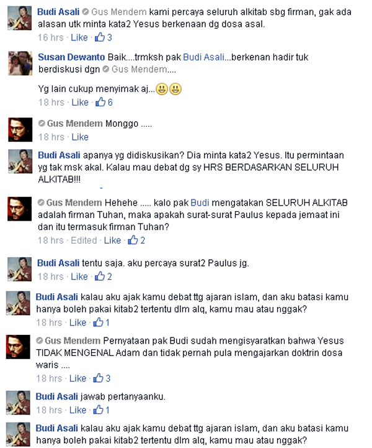Open the 'Budi' mention in Gus Mendem's Hehehe comment
The image size is (372, 448).
200,203
